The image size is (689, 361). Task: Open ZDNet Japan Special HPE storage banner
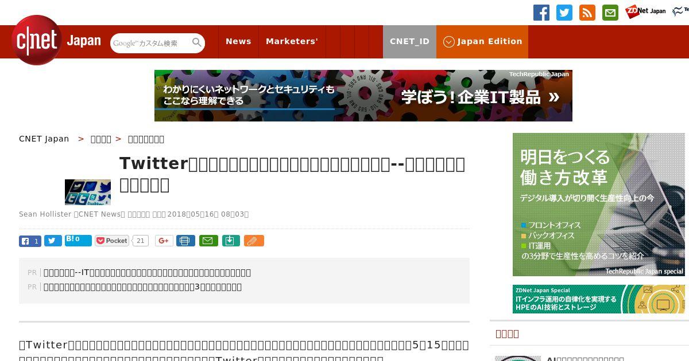(x=599, y=299)
